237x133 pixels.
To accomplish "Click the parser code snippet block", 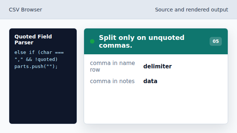I will pos(39,59).
